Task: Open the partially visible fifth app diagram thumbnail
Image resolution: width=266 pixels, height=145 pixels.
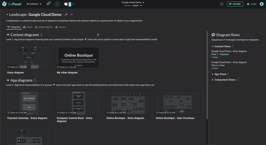Action: point(29,136)
